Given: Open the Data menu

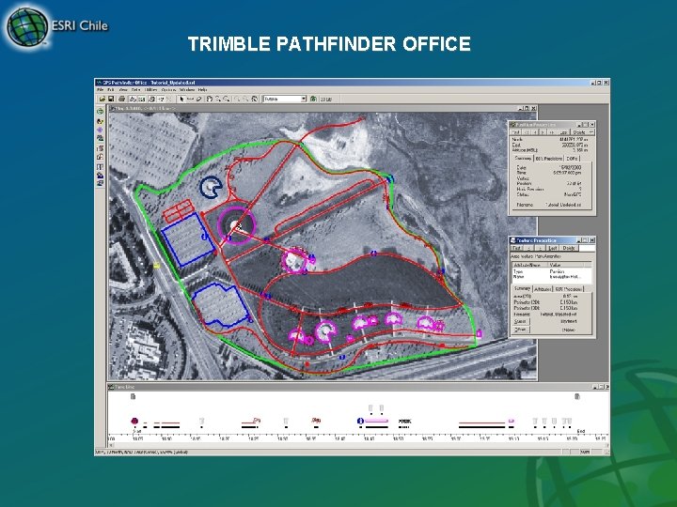Looking at the screenshot, I should pyautogui.click(x=136, y=90).
